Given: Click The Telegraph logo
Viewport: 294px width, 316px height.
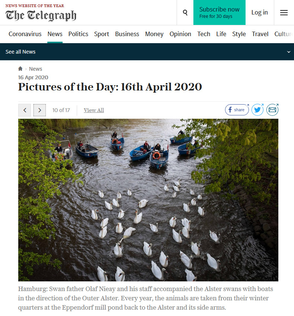Looking at the screenshot, I should tap(41, 15).
